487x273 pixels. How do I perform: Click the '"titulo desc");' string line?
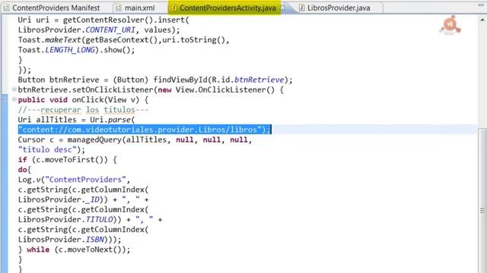[x=51, y=150]
